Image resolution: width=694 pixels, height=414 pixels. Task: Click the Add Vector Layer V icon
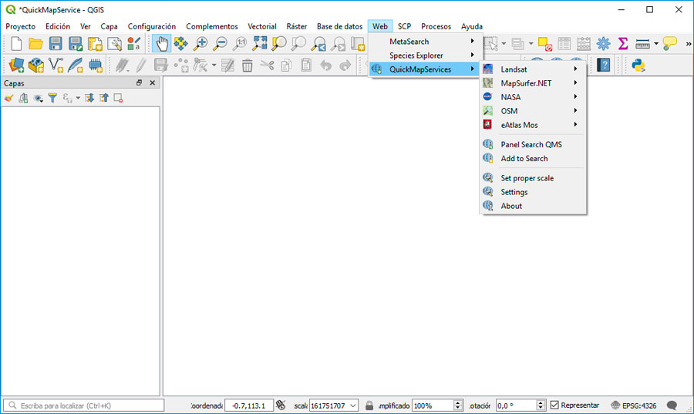pos(56,66)
